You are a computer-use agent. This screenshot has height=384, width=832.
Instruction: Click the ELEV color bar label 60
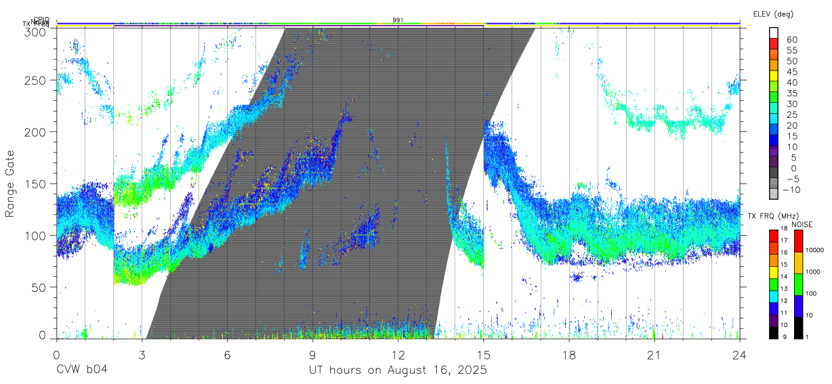(x=792, y=40)
